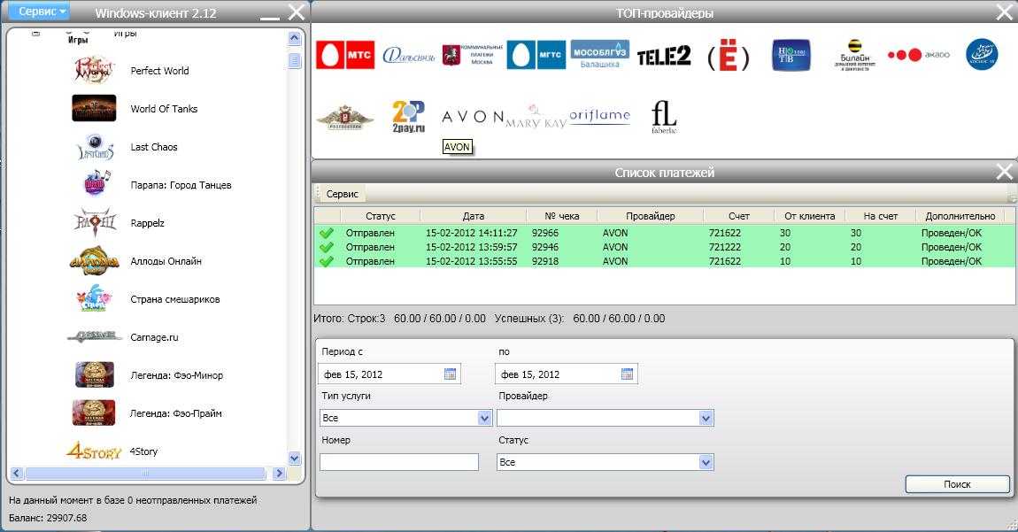The width and height of the screenshot is (1018, 532).
Task: Open calendar for 'Период с' date
Action: 450,374
